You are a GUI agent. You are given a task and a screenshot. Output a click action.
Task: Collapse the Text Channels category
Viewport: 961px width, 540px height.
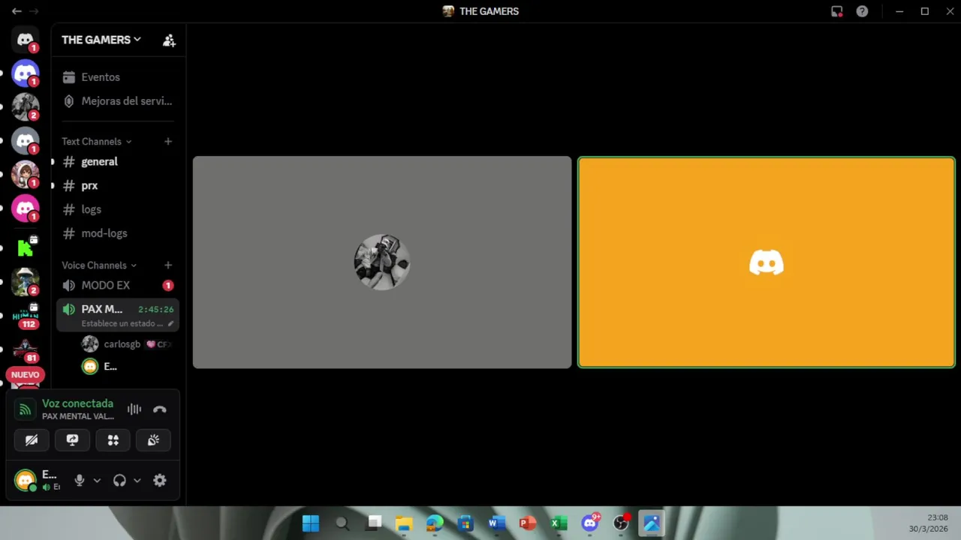(x=96, y=141)
